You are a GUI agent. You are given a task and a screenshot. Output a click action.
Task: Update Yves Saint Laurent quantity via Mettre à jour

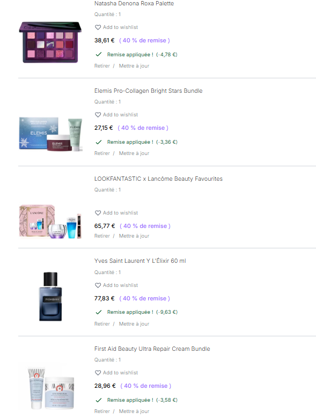134,324
